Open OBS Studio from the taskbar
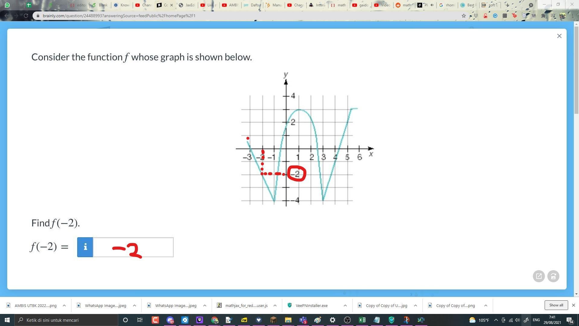Viewport: 579px width, 326px height. click(x=347, y=320)
